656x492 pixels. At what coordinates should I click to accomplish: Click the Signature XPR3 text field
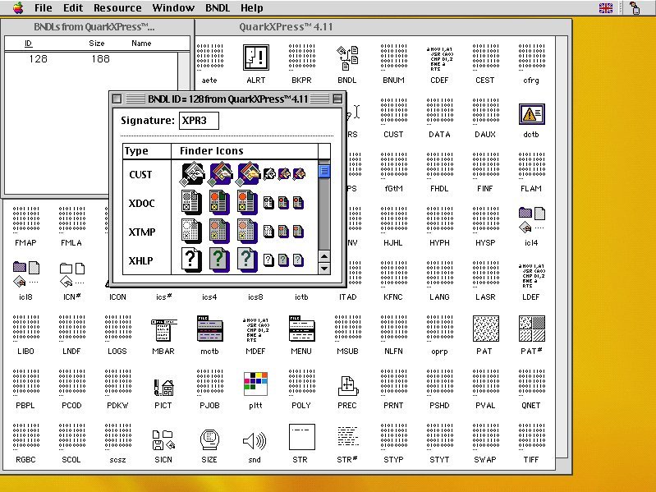tap(200, 121)
